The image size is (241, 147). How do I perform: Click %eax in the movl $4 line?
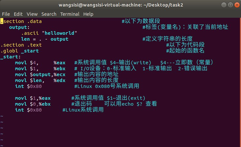(x=60, y=63)
